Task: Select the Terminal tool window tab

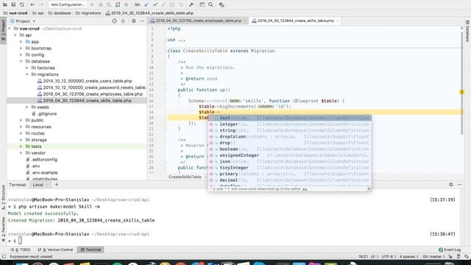Action: click(x=91, y=250)
